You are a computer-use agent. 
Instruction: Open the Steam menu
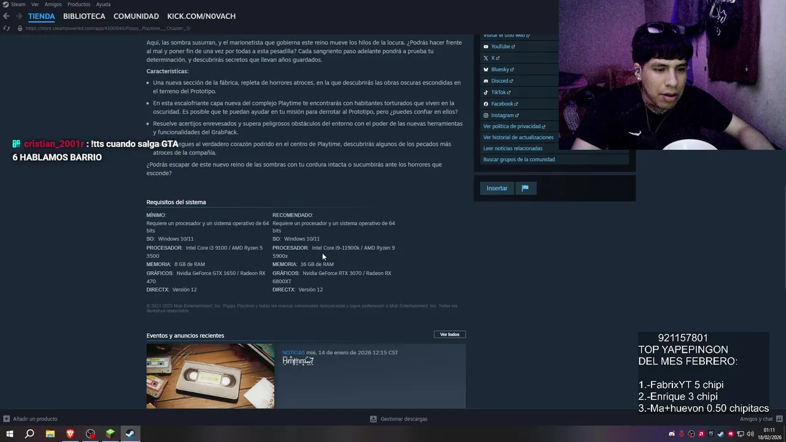[x=18, y=4]
